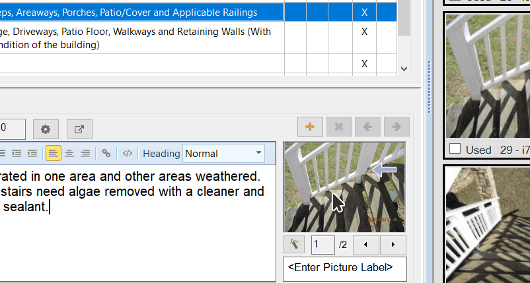Open the HTML source code view
Viewport: 530px width, 283px height.
(x=128, y=153)
